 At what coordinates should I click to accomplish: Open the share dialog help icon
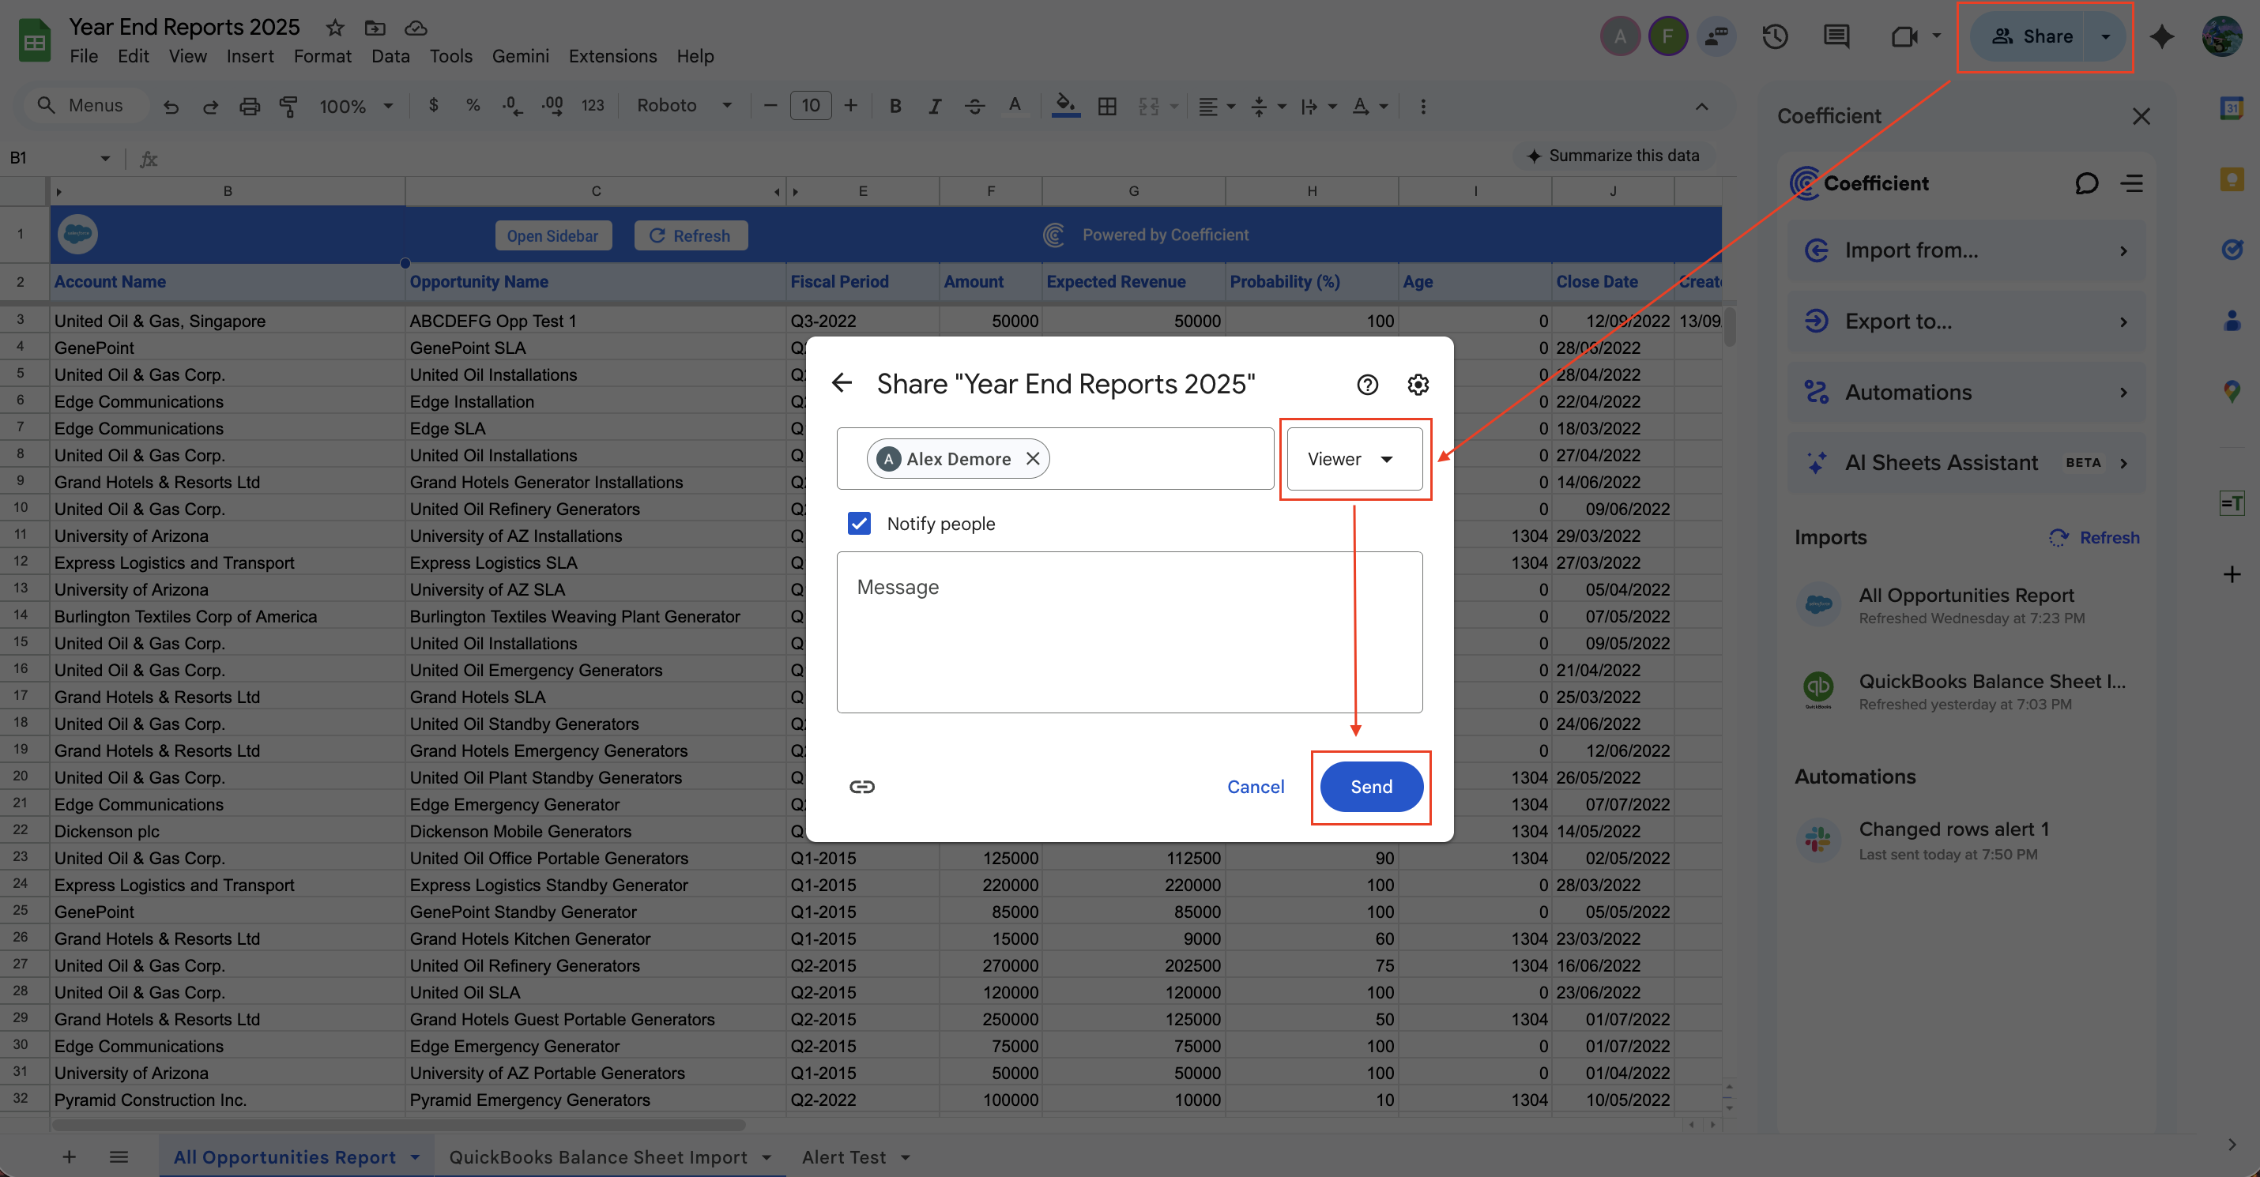(1367, 384)
